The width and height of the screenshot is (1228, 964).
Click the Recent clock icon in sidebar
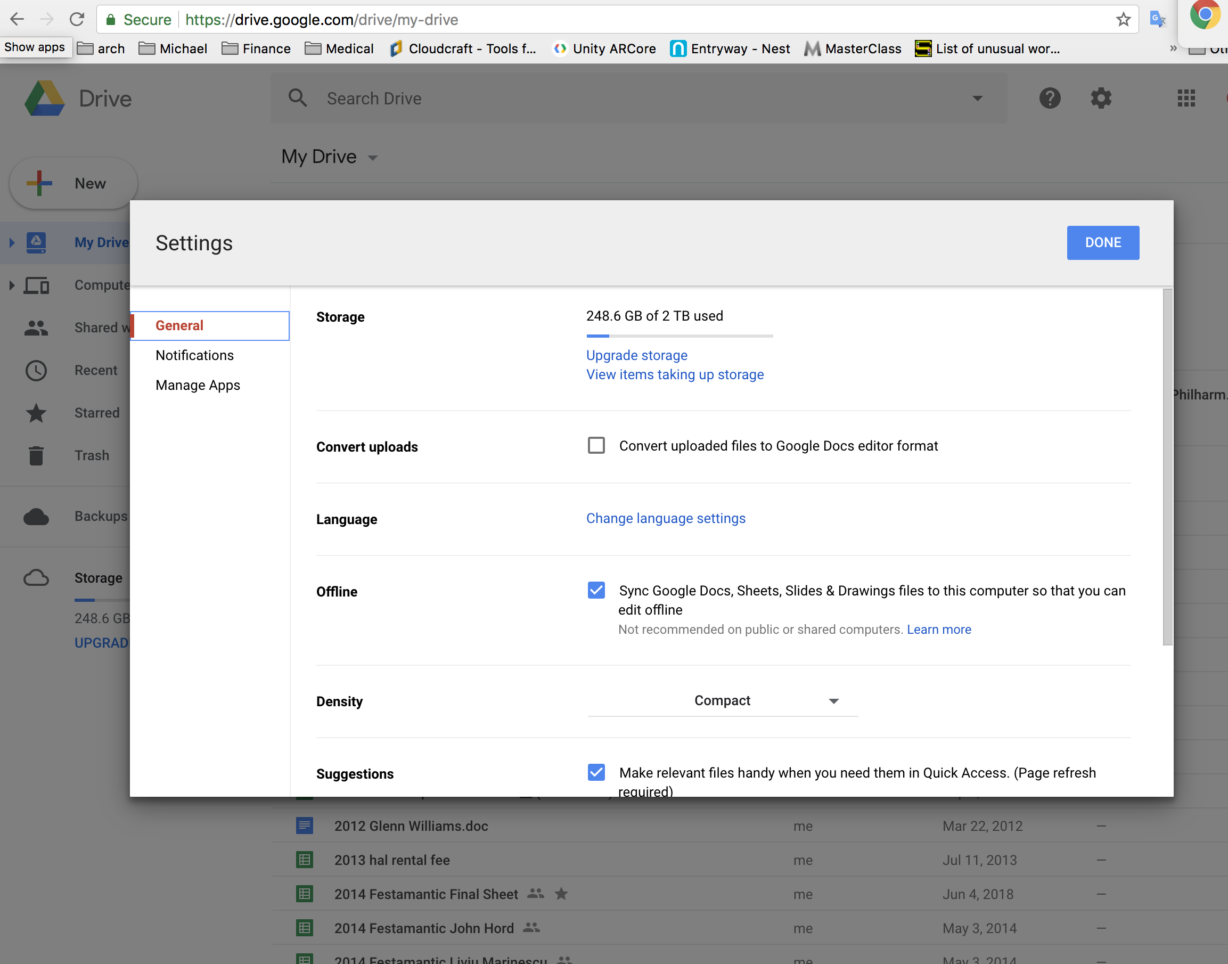point(36,370)
